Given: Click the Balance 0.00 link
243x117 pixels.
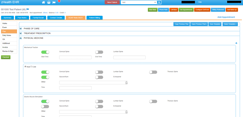Looking at the screenshot, I should click(57, 13).
